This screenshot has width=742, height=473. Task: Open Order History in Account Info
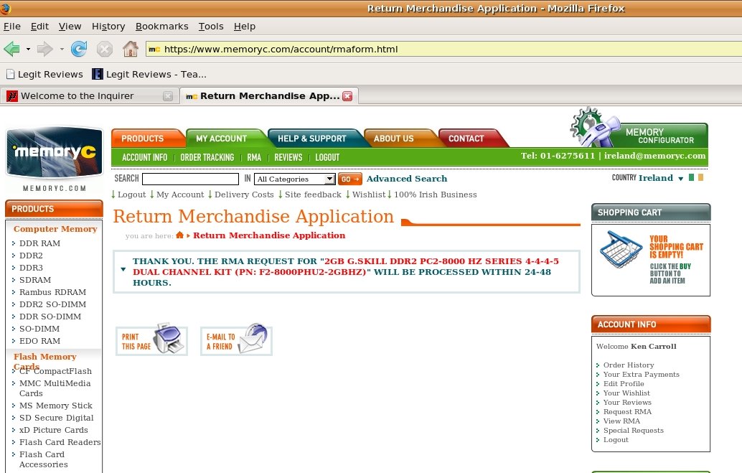[629, 365]
